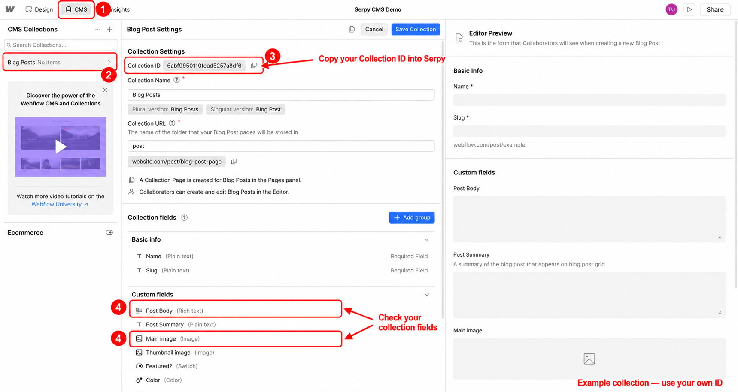
Task: Close the Webflow CMS tutorial card
Action: coord(105,90)
